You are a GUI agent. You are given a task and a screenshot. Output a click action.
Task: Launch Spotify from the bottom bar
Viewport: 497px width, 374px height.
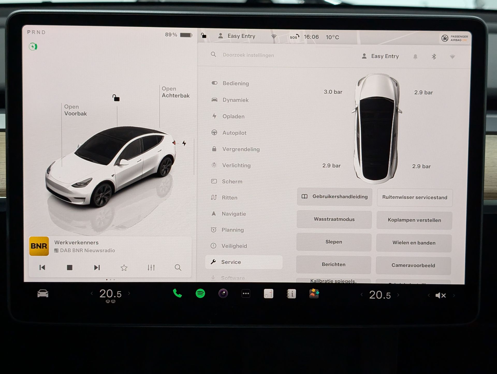point(200,293)
